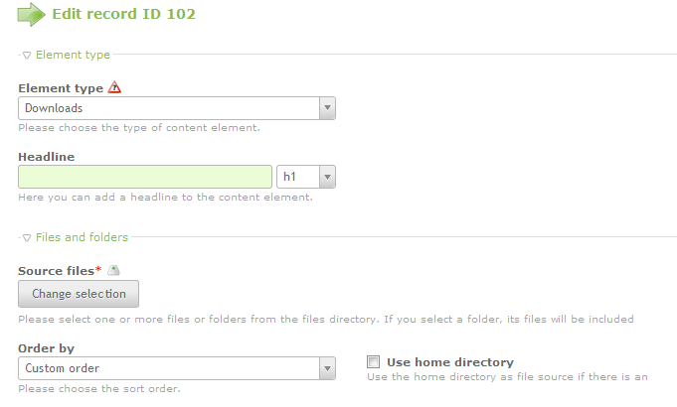Click the Element type bold field label

pos(60,88)
